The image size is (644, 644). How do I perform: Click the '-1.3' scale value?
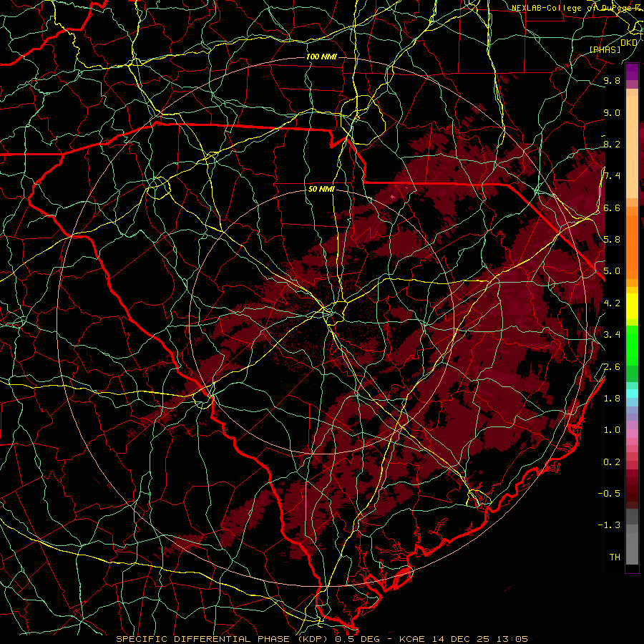(x=609, y=525)
